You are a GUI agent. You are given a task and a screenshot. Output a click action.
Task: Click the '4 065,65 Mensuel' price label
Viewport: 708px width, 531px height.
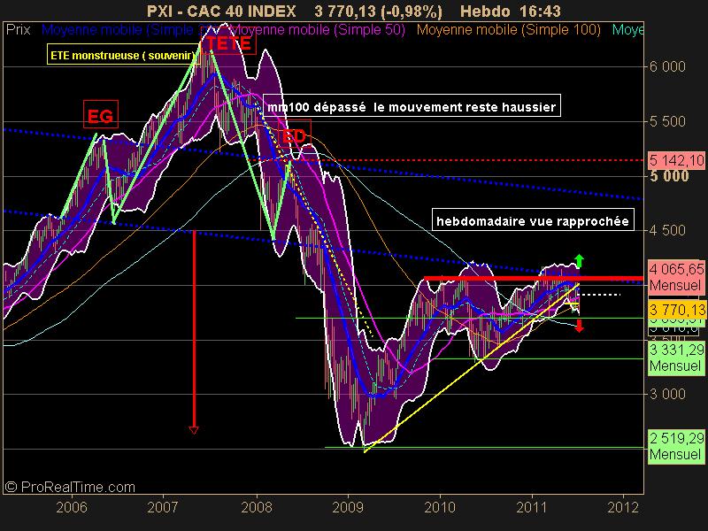click(676, 277)
